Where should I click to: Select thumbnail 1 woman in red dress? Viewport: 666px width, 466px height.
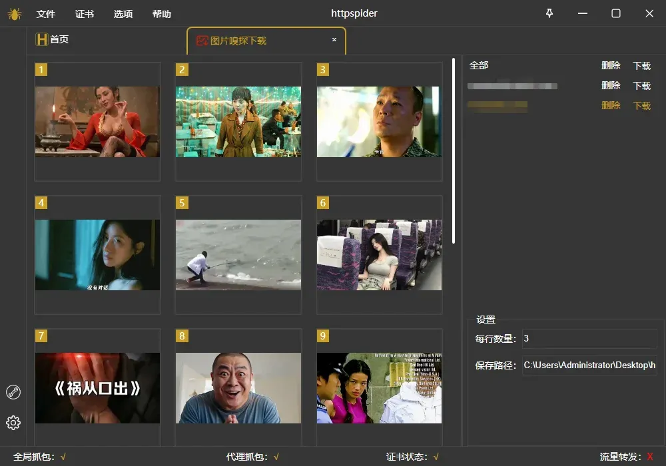click(x=98, y=122)
